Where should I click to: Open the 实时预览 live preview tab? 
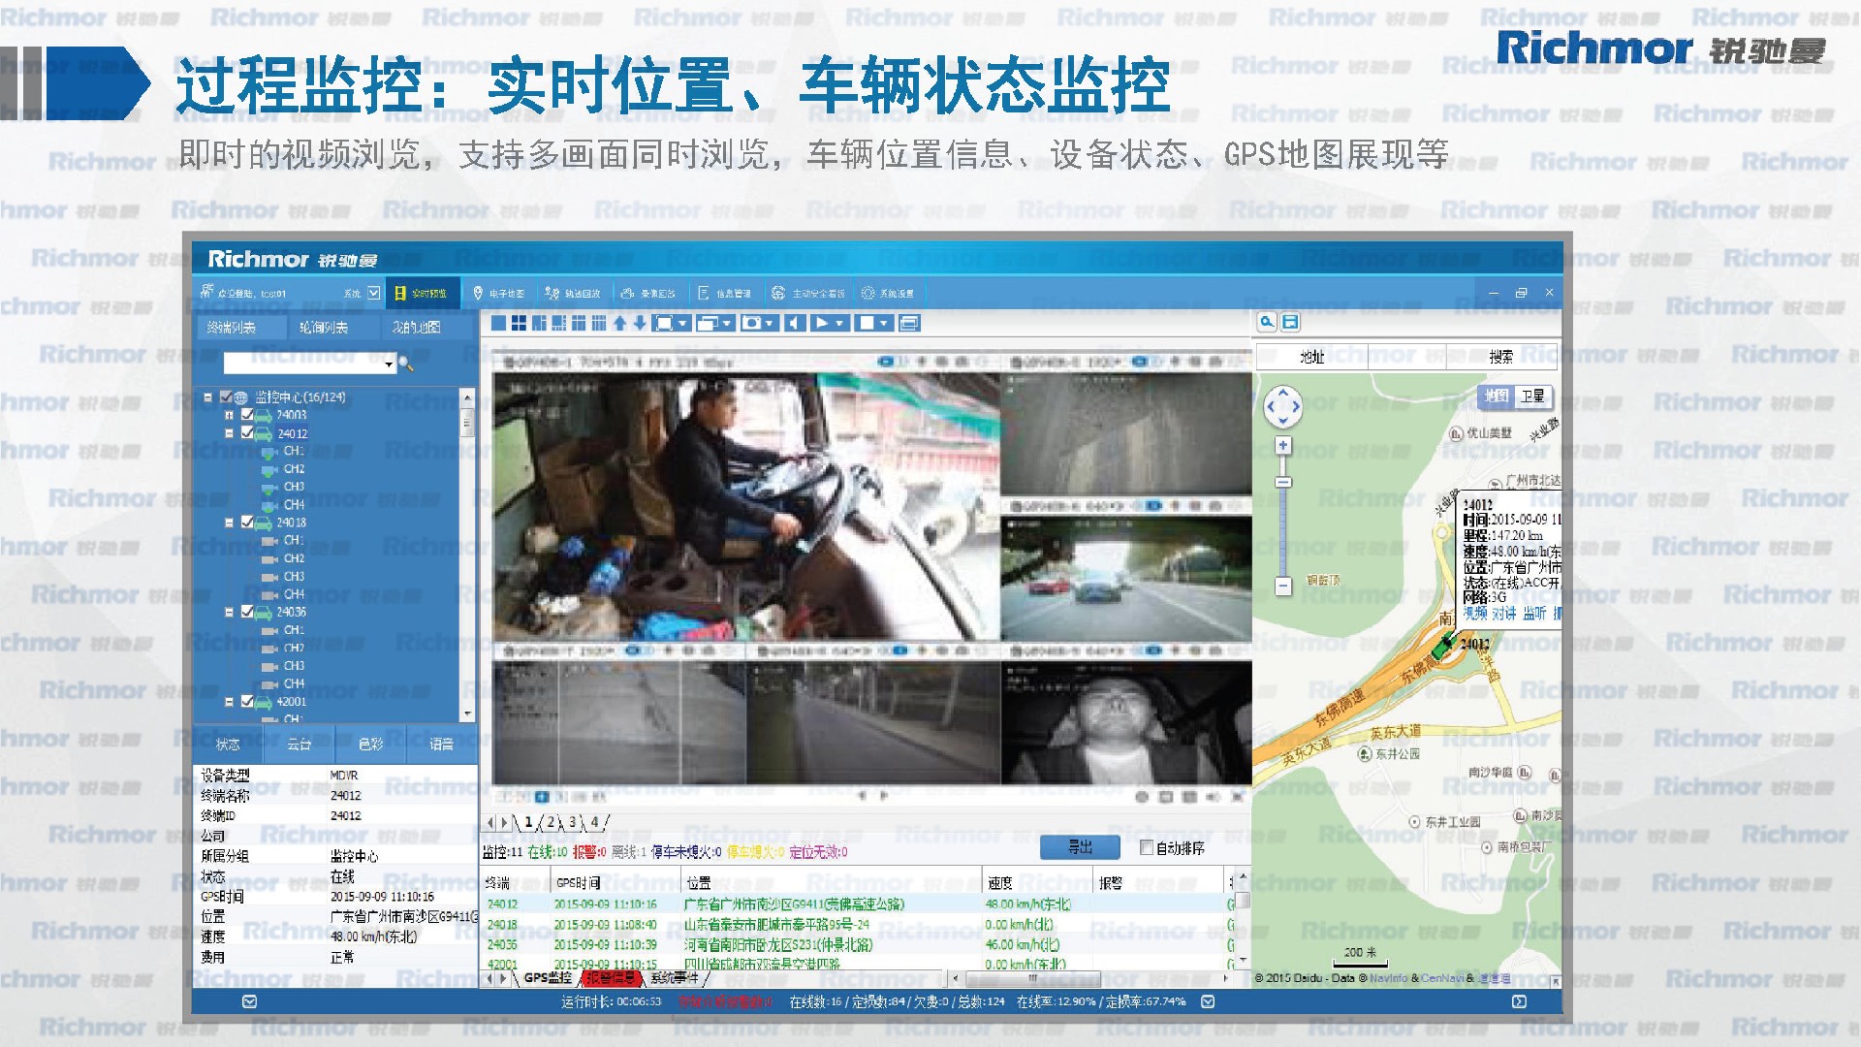(421, 293)
